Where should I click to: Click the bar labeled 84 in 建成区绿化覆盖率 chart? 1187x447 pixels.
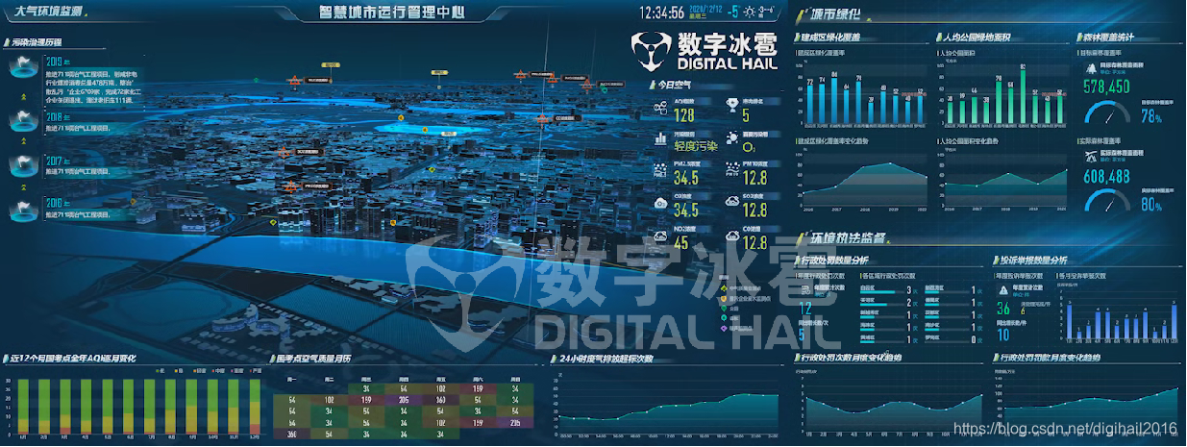833,100
